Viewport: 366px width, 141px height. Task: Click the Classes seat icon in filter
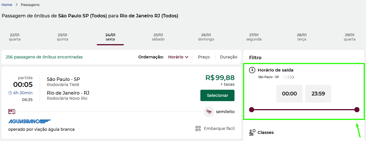[252, 132]
